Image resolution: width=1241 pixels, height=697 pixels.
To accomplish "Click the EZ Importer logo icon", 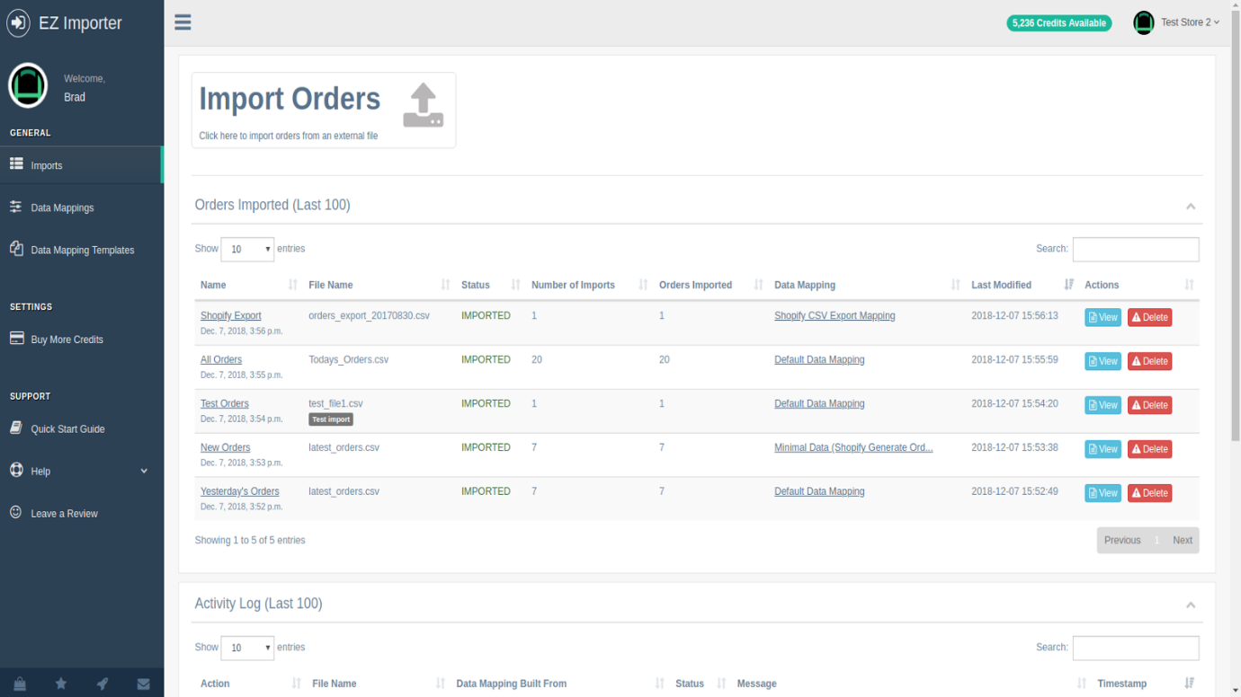I will pyautogui.click(x=18, y=23).
